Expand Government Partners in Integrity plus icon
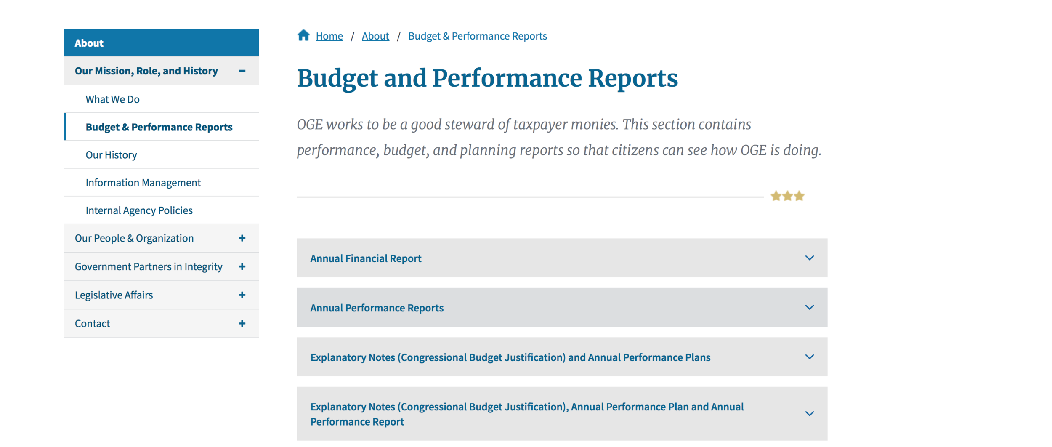Viewport: 1052px width, 447px height. pyautogui.click(x=242, y=266)
